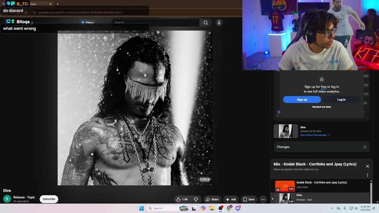Click the network icon in system tray
Image resolution: width=379 pixels, height=213 pixels.
click(x=351, y=208)
